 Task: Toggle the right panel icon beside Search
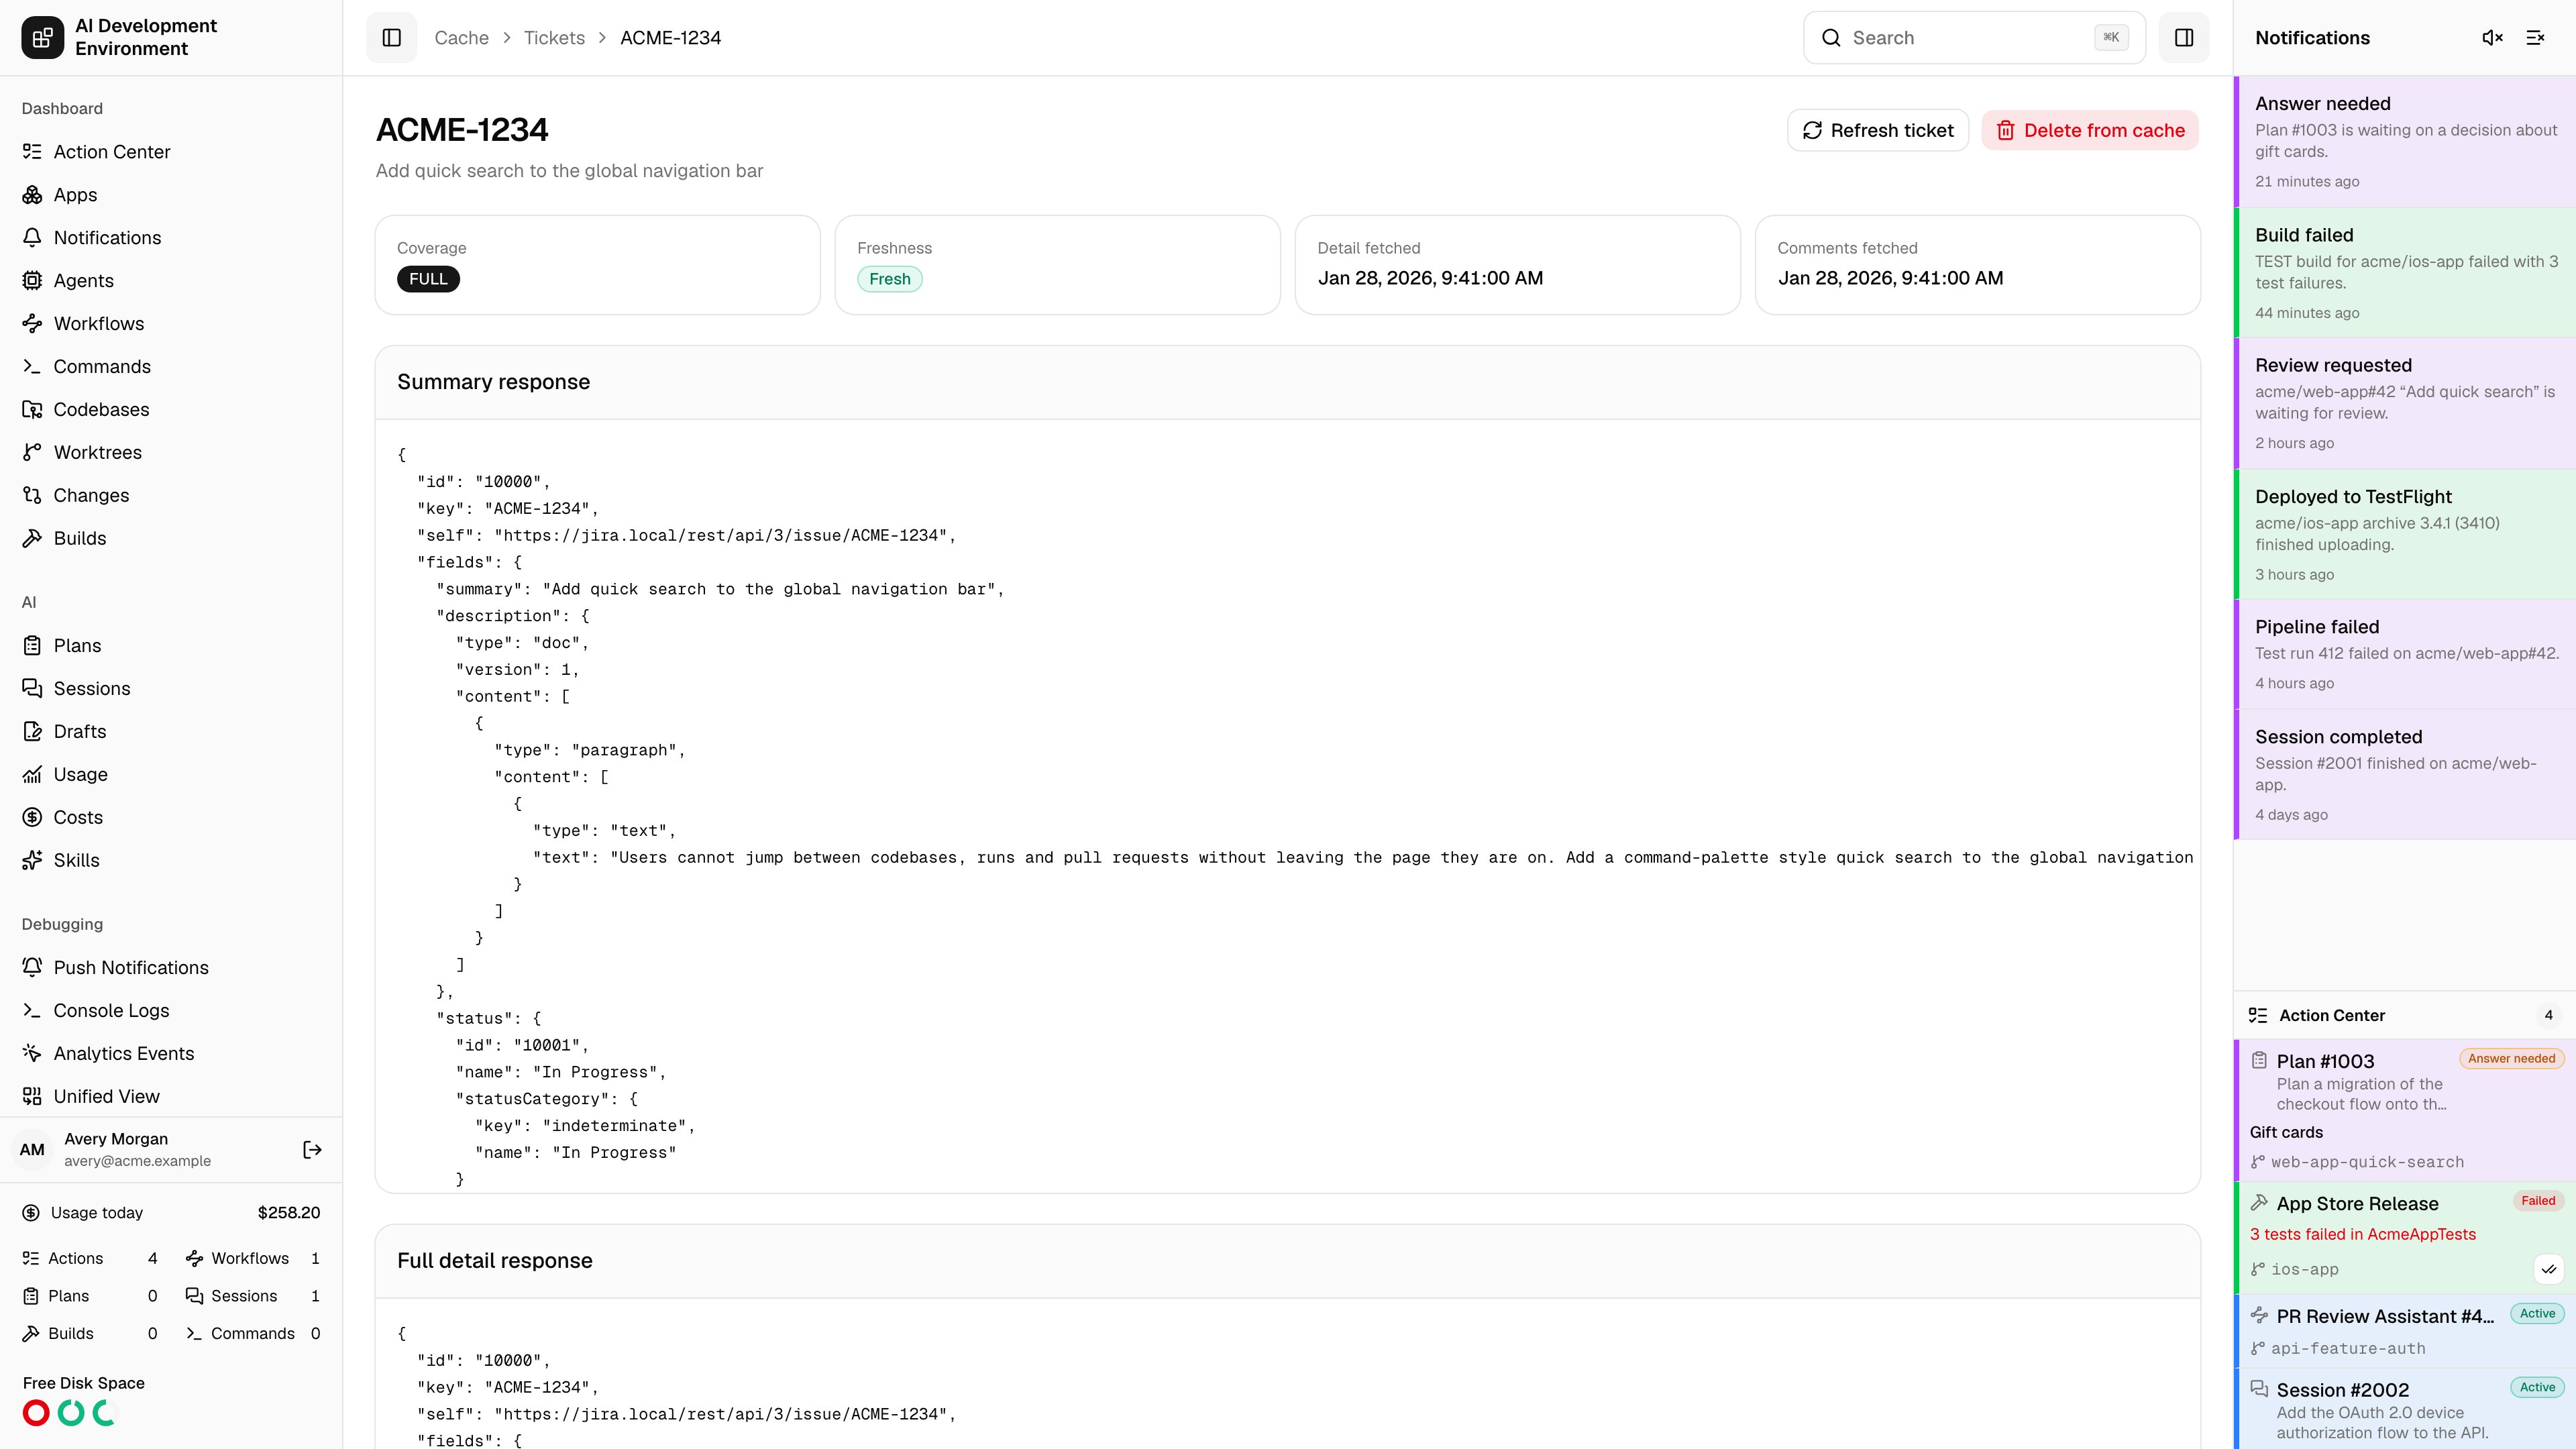(x=2184, y=38)
